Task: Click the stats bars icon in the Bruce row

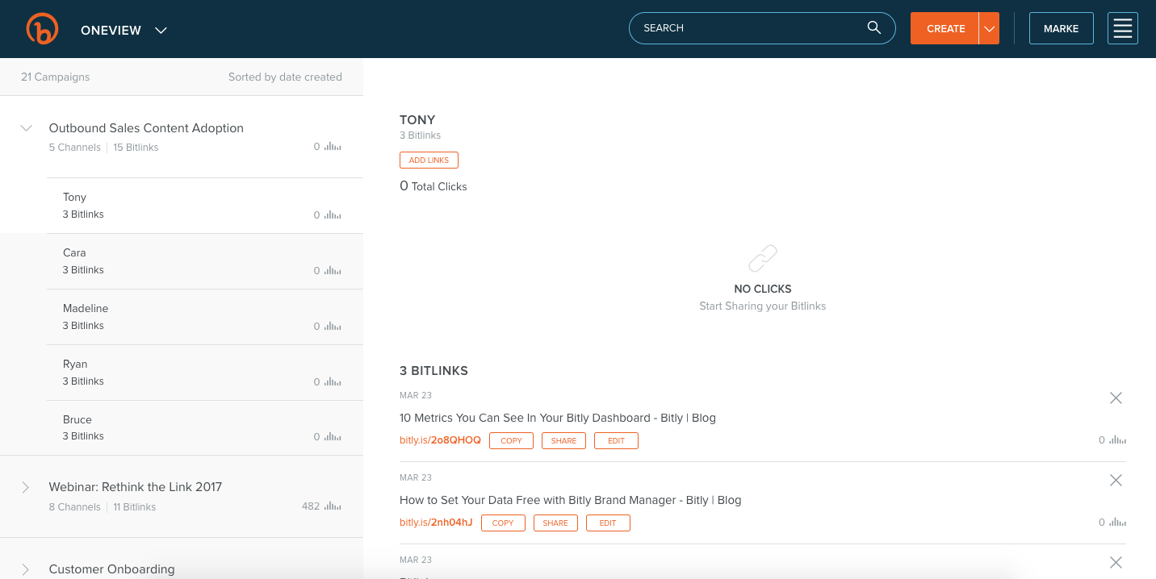Action: pos(333,437)
